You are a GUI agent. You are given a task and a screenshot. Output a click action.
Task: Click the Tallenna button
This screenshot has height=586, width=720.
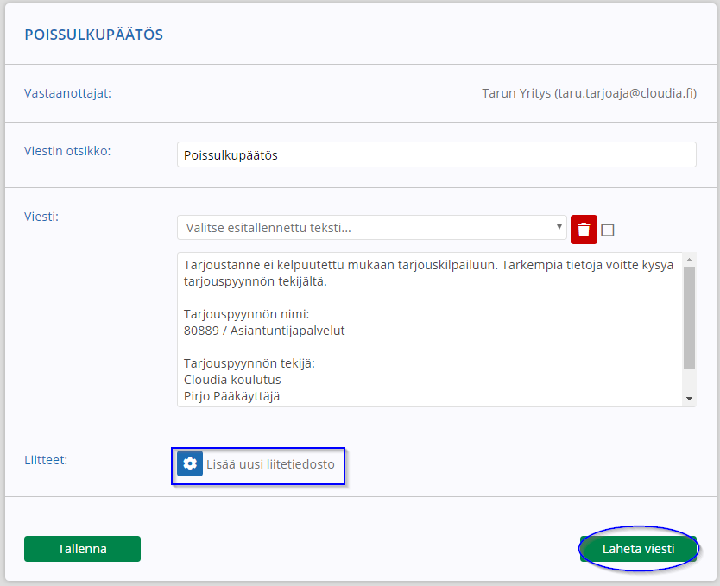[82, 548]
